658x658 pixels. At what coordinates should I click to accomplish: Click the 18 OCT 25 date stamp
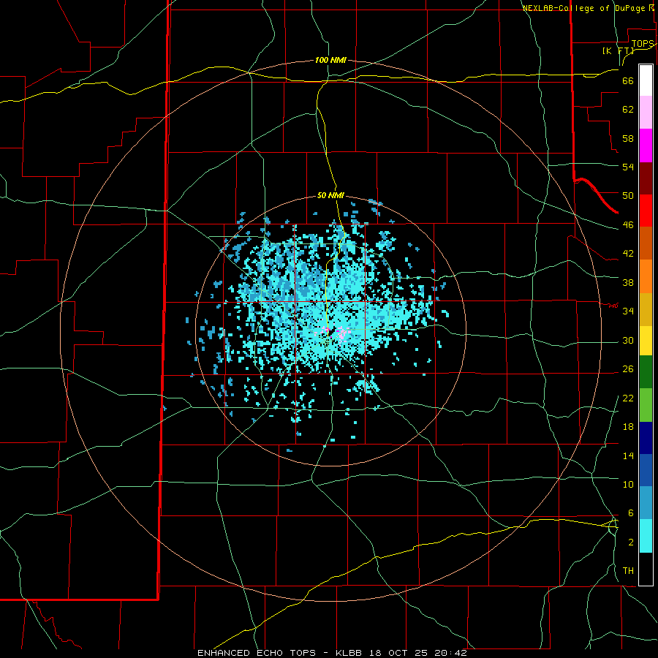tap(398, 653)
